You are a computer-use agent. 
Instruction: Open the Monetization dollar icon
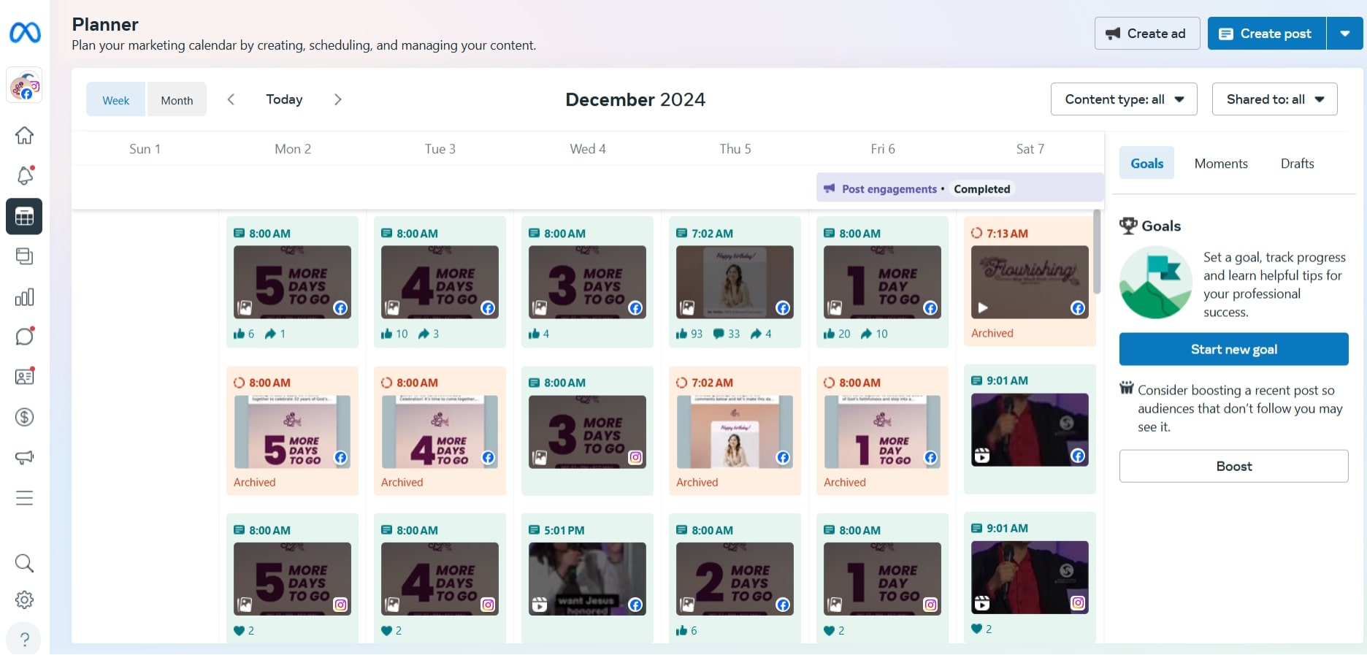tap(24, 417)
